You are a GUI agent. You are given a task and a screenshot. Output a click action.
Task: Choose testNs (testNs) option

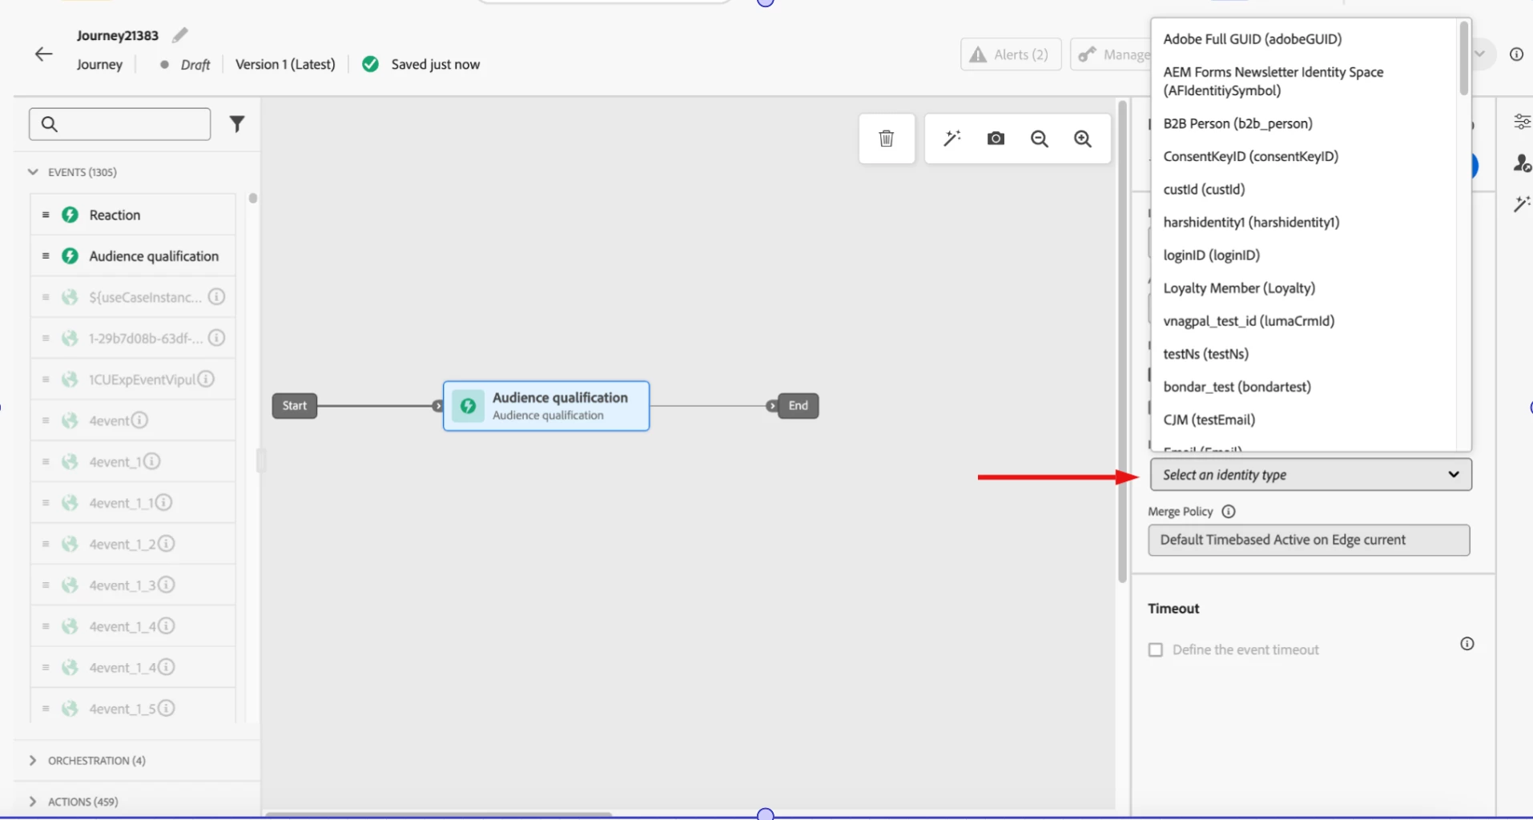(x=1205, y=353)
